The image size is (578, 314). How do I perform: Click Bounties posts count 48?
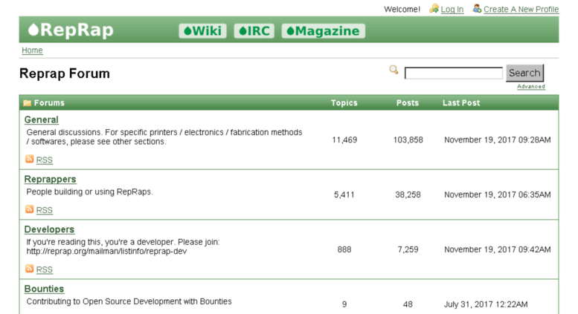[x=408, y=304]
